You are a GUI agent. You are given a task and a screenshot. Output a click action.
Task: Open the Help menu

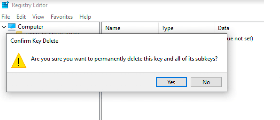85,17
